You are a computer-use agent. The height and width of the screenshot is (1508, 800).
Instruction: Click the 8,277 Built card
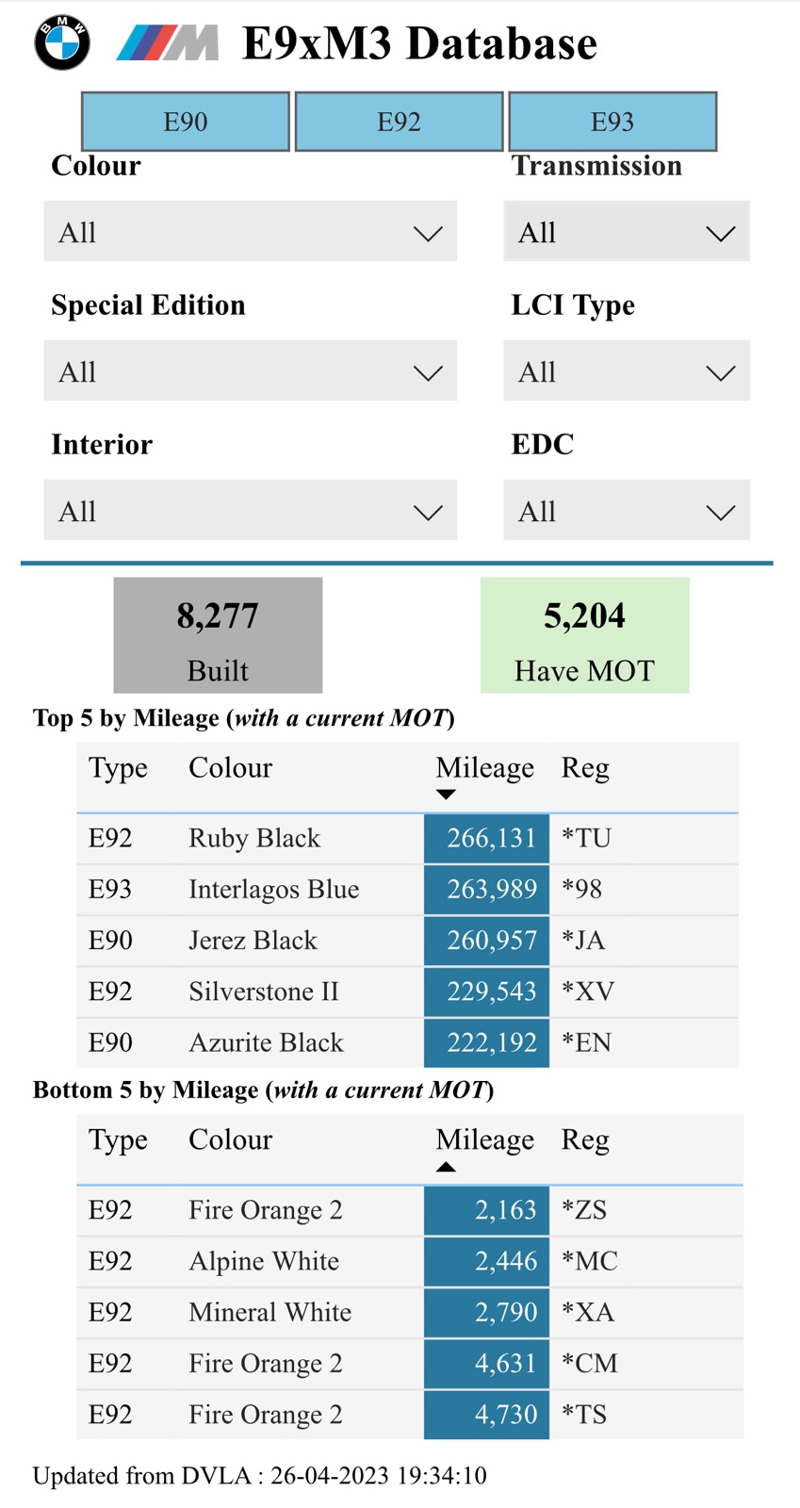[218, 635]
